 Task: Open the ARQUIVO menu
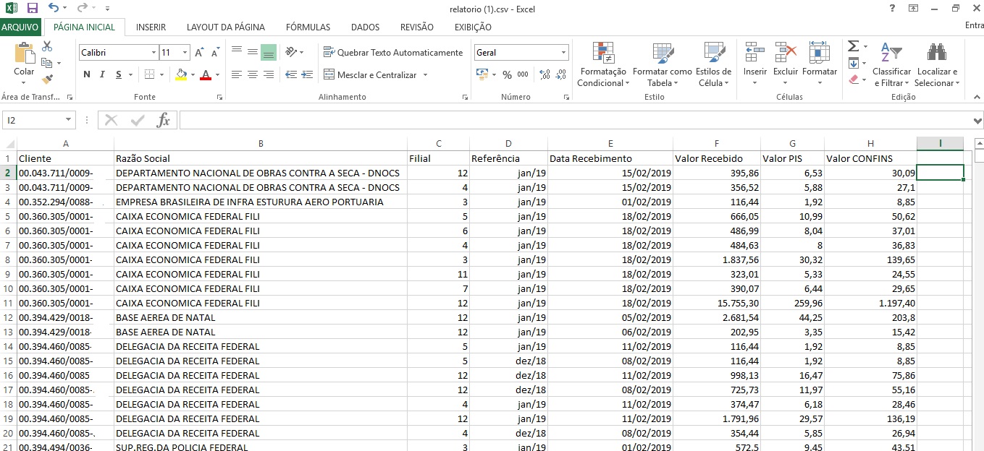20,27
